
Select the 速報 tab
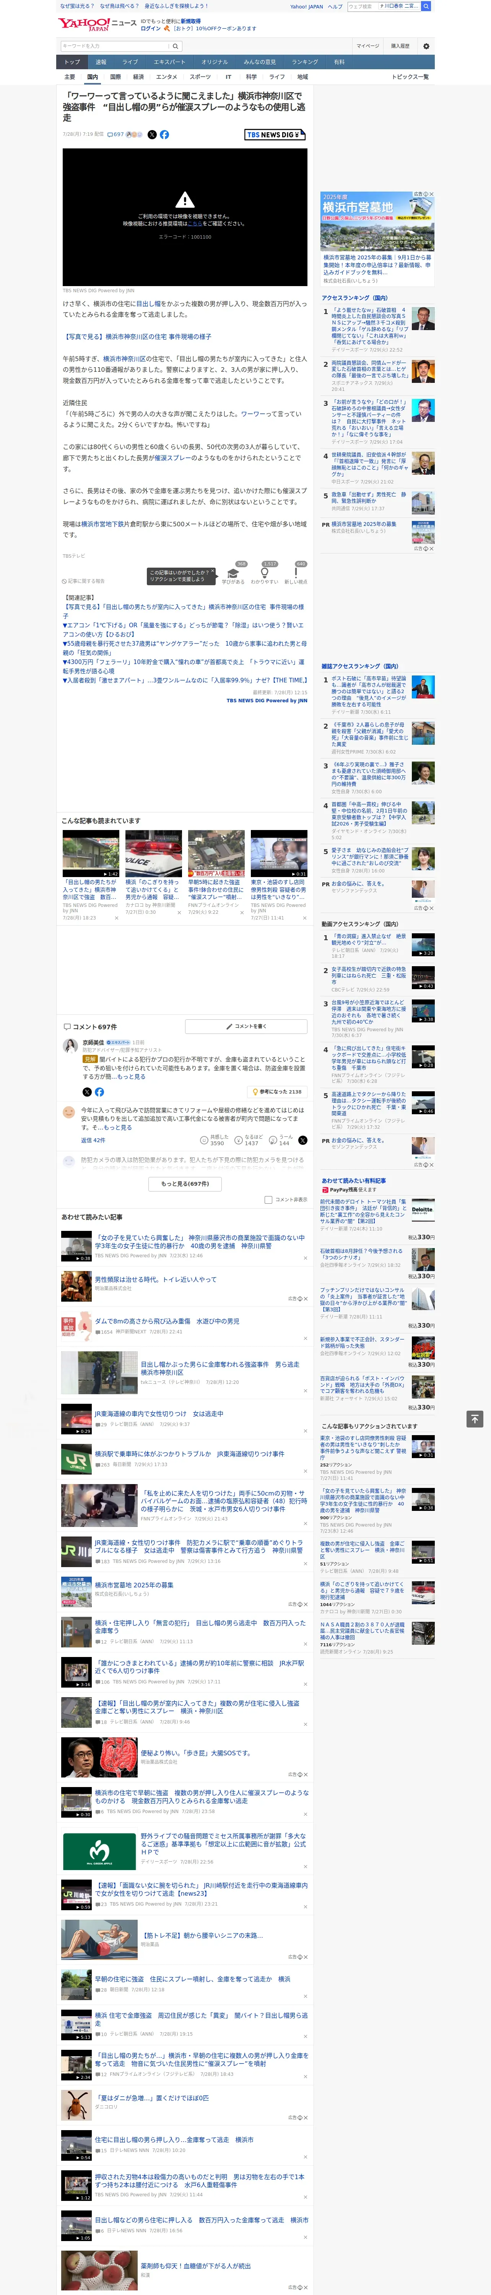click(101, 62)
